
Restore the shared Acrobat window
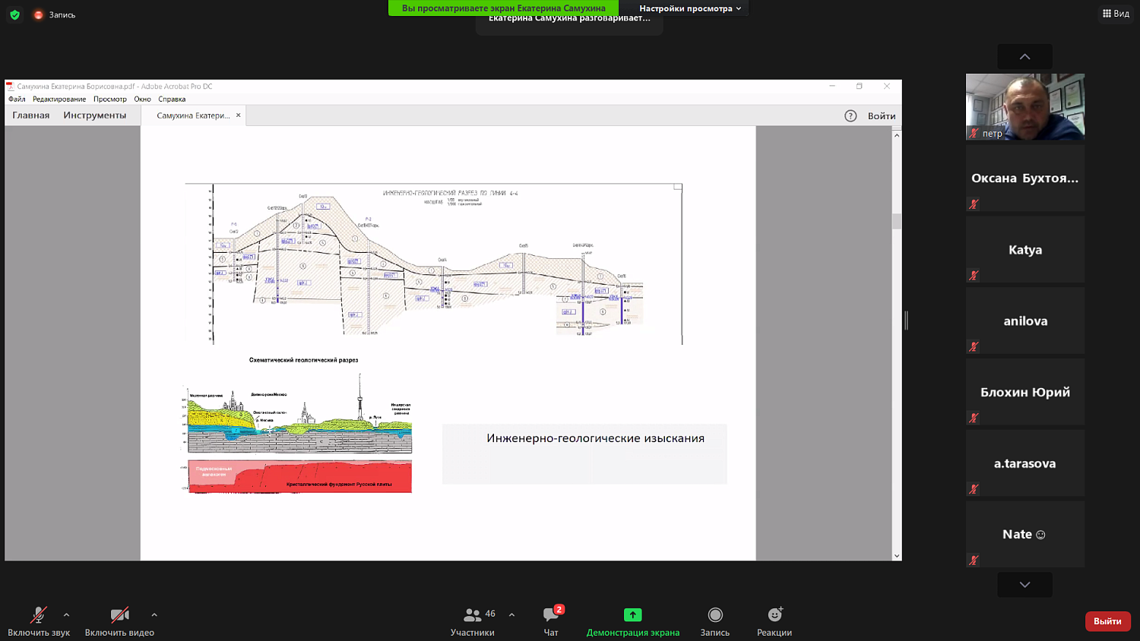[x=860, y=87]
